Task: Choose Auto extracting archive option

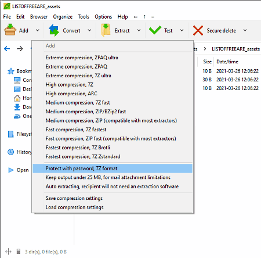Action: (113, 187)
